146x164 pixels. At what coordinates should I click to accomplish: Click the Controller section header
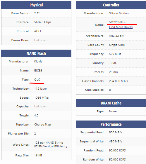coord(111,5)
